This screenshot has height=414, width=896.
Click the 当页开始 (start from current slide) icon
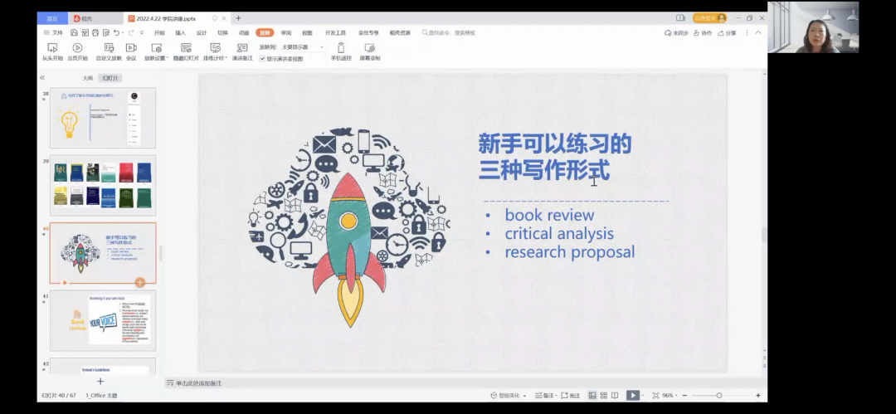click(77, 48)
